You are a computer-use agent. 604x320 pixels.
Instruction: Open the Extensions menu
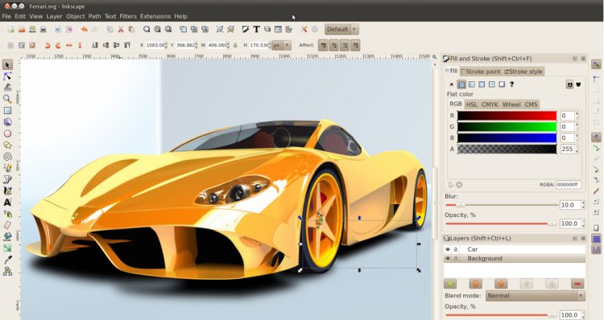tap(155, 16)
